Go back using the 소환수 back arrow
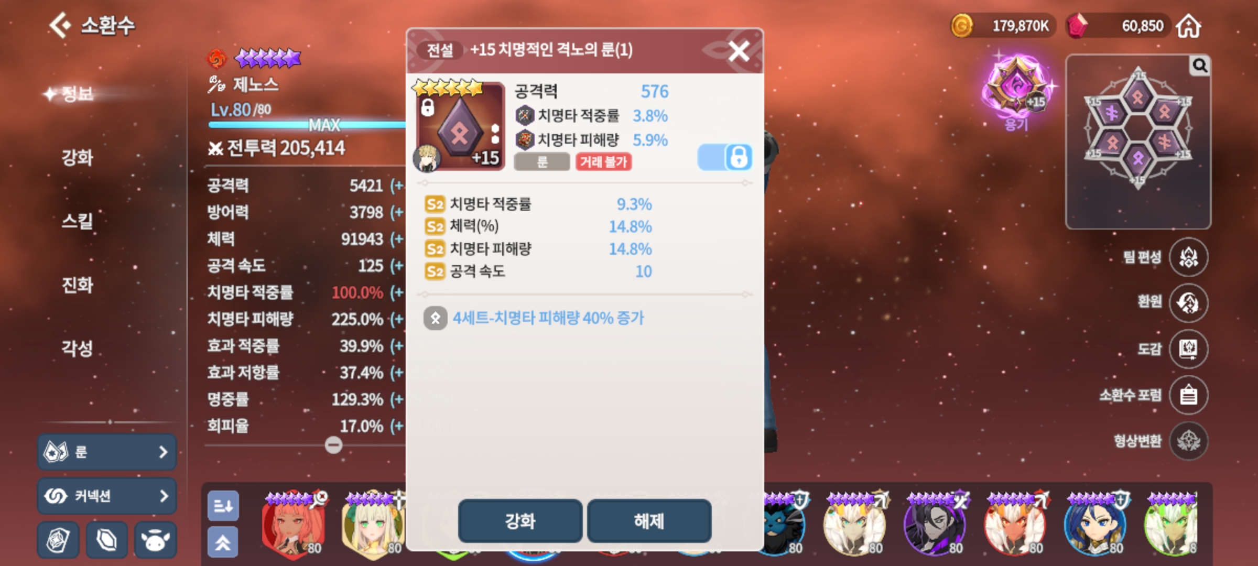This screenshot has width=1258, height=566. tap(60, 25)
